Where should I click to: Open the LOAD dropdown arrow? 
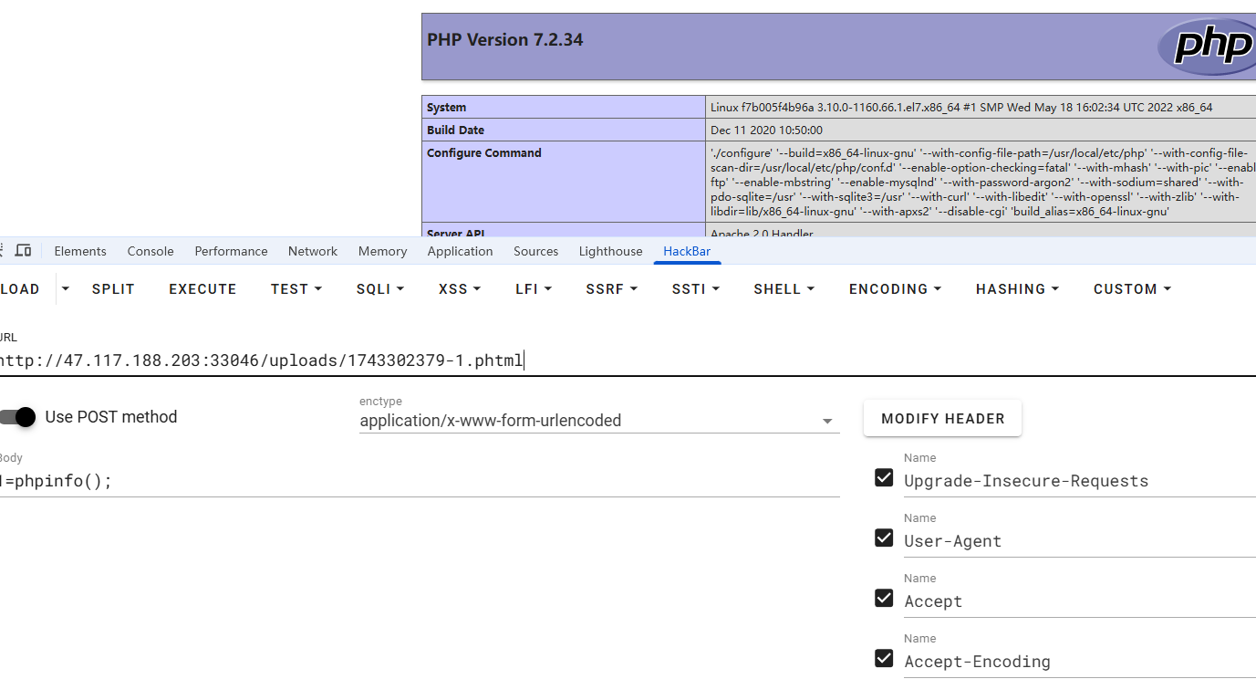point(66,288)
